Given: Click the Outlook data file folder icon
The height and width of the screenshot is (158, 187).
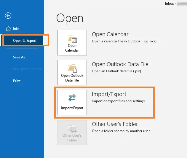Looking at the screenshot, I should click(x=72, y=68).
